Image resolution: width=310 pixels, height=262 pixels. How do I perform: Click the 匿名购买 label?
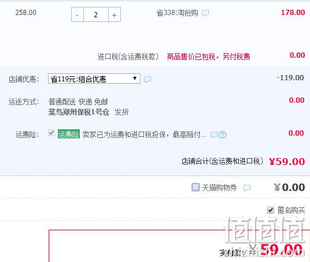point(291,210)
